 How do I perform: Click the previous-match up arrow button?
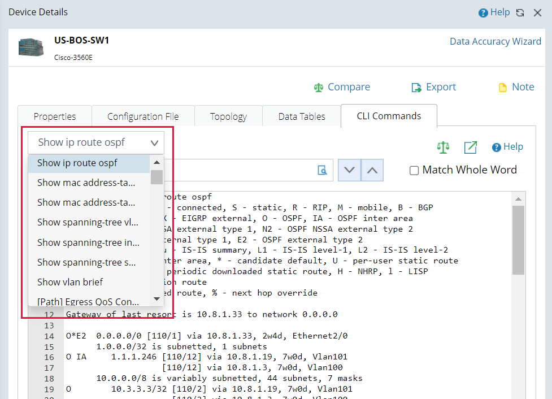point(372,170)
